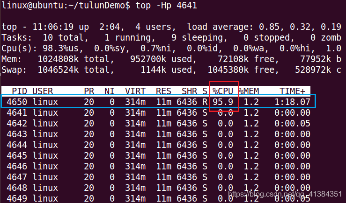Click the '0.7%ni' CPU value
Viewport: 346px width, 203px height.
[x=156, y=49]
